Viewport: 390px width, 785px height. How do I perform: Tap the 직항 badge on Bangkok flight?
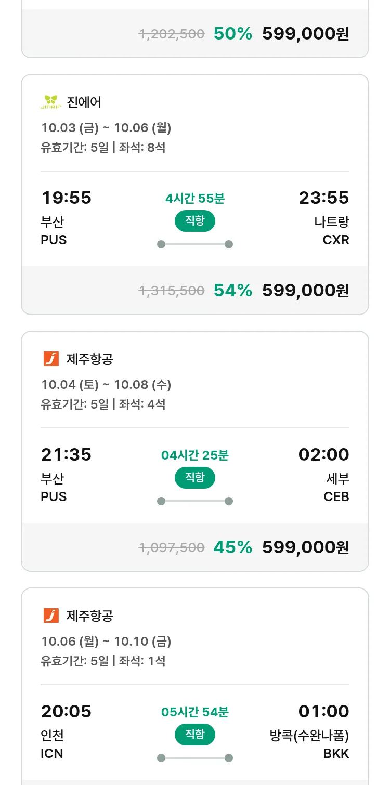coord(194,735)
